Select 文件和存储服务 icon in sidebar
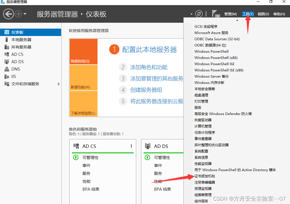 coord(7,84)
